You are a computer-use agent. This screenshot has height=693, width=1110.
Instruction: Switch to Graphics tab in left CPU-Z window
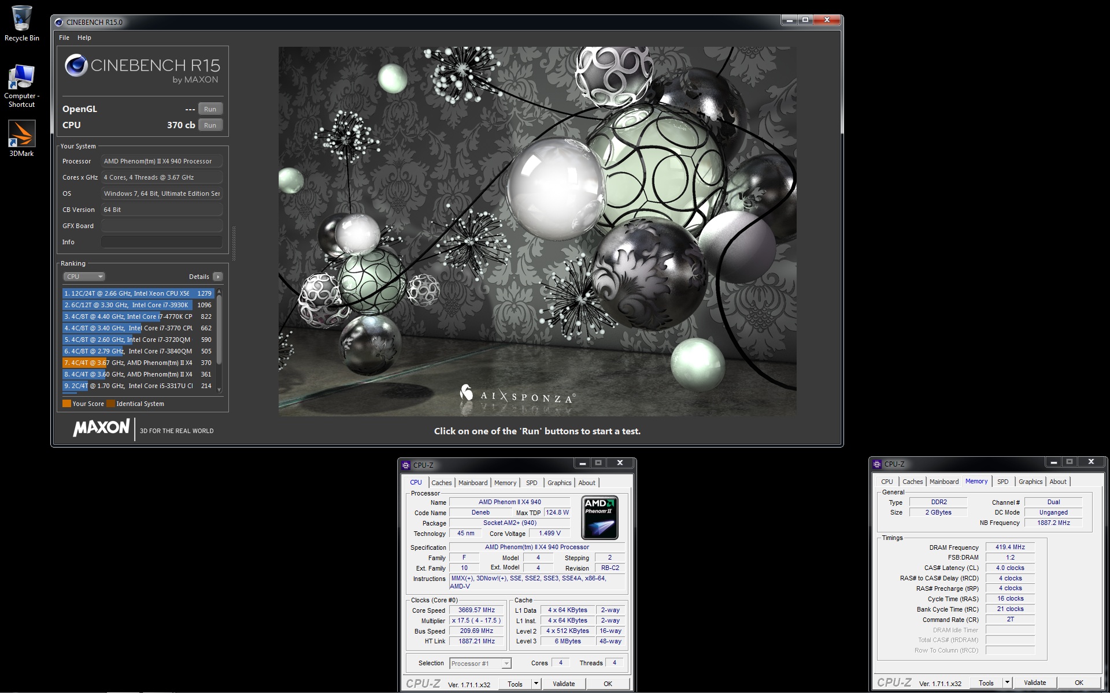pyautogui.click(x=559, y=483)
